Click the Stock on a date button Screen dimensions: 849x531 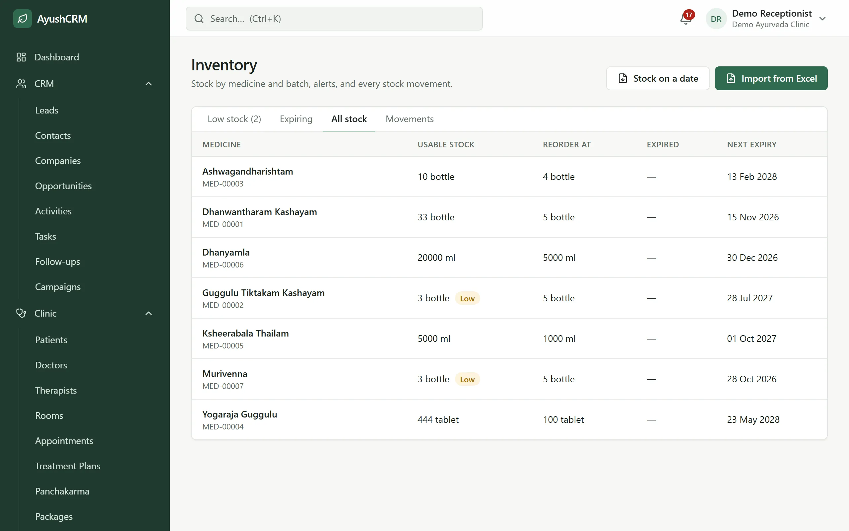click(x=658, y=78)
